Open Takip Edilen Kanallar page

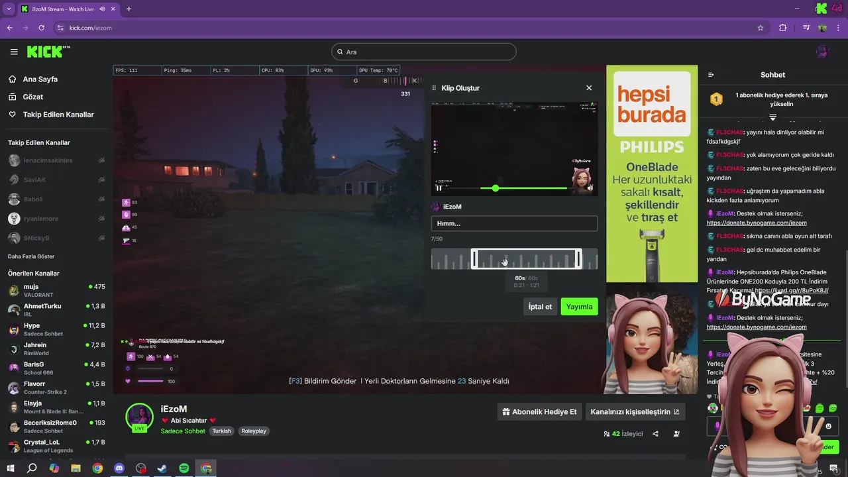click(58, 115)
